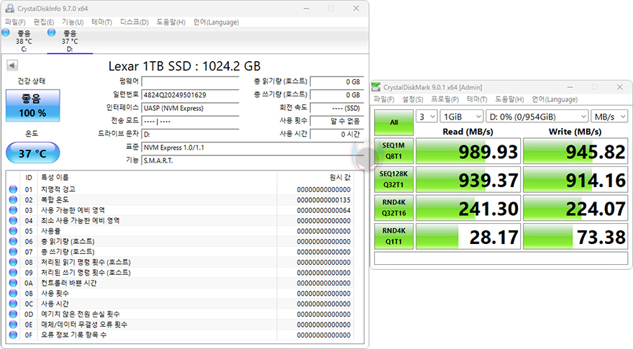Viewport: 633px width, 349px height.
Task: Open 디스크(D) menu in CrystalDiskInfo
Action: (135, 22)
